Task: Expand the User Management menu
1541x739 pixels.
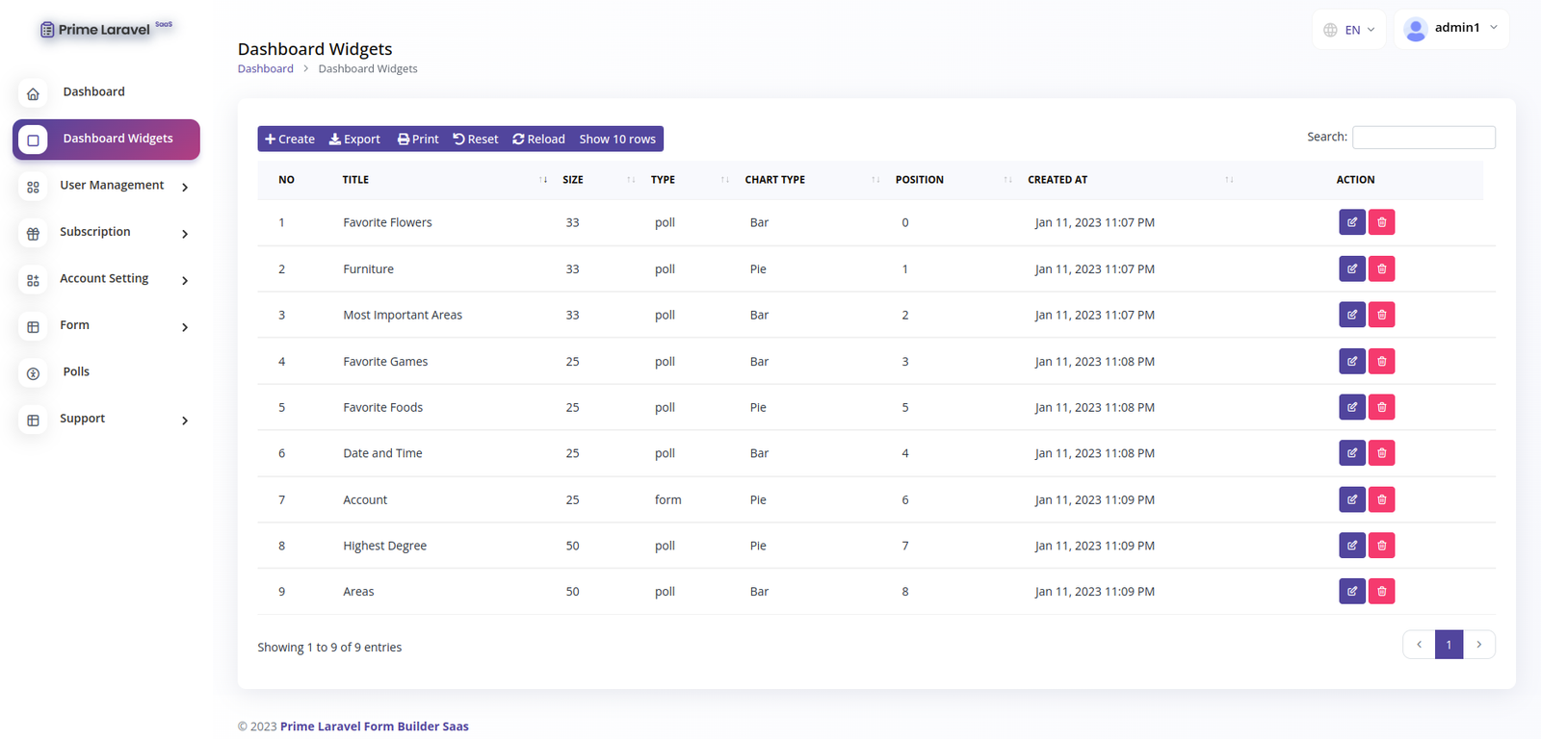Action: [x=112, y=186]
